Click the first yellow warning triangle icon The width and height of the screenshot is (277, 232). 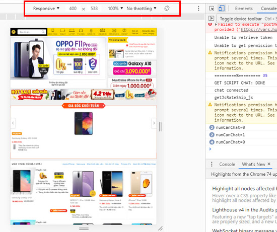pos(210,53)
